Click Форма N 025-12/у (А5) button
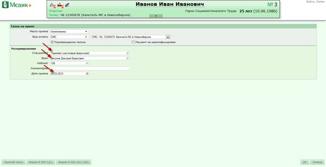Screen dimensions: 326x167 point(73,162)
